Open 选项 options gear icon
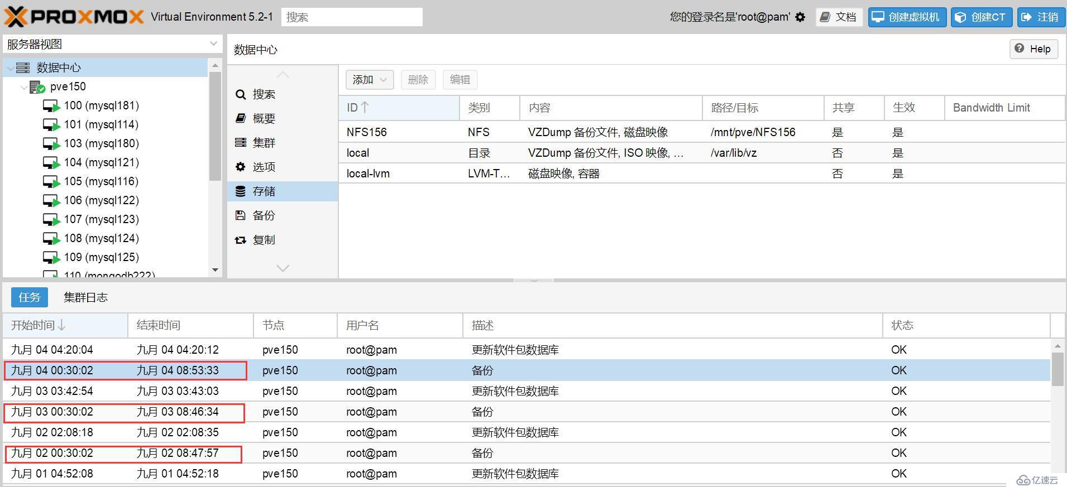The width and height of the screenshot is (1067, 487). [x=241, y=167]
